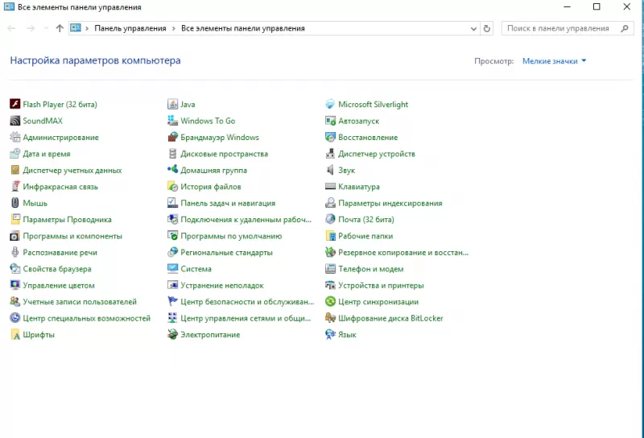Open the Шифрование диска BitLocker icon

click(330, 317)
